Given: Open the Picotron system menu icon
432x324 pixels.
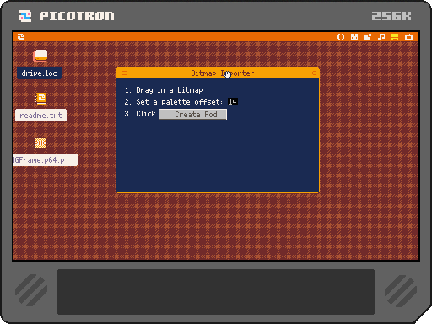Looking at the screenshot, I should pyautogui.click(x=21, y=36).
